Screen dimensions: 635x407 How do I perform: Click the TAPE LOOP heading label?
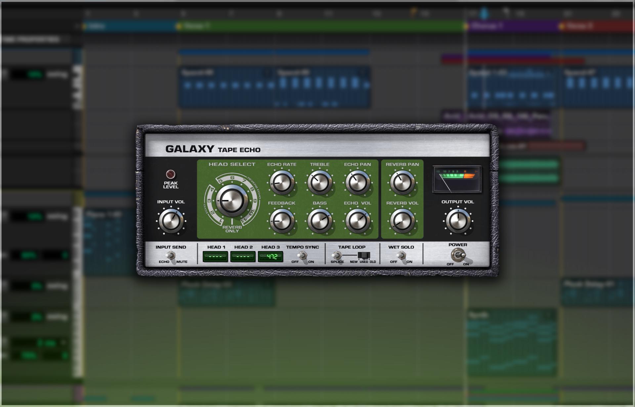(352, 247)
